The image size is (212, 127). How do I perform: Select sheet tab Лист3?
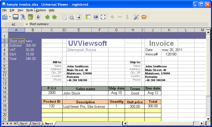pyautogui.click(x=49, y=124)
